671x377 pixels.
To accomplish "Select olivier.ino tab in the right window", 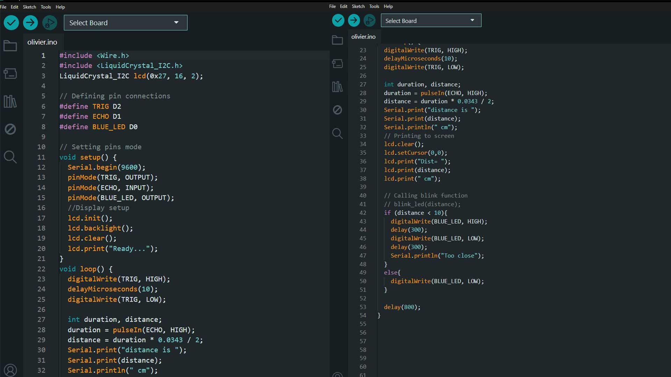I will click(363, 37).
